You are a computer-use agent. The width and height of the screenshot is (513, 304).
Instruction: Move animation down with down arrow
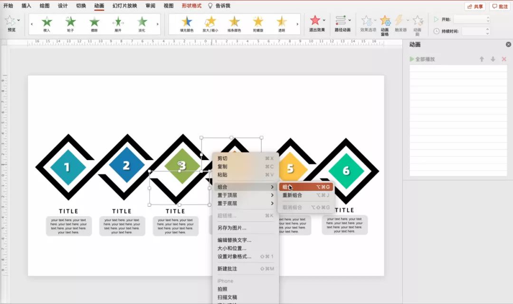[x=493, y=59]
